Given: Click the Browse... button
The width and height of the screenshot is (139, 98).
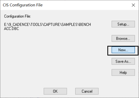Looking at the screenshot, I should pyautogui.click(x=123, y=38).
